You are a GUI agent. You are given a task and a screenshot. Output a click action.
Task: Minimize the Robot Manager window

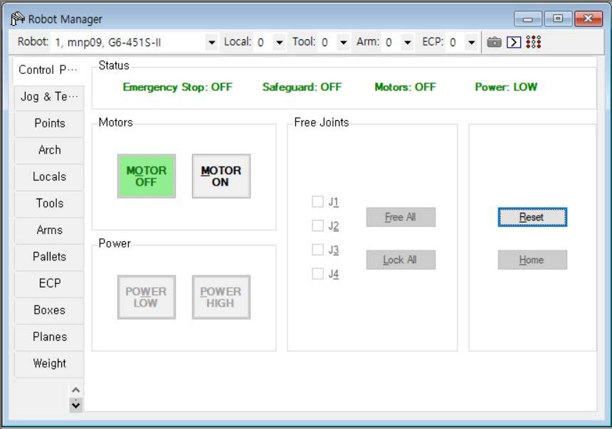pos(528,18)
